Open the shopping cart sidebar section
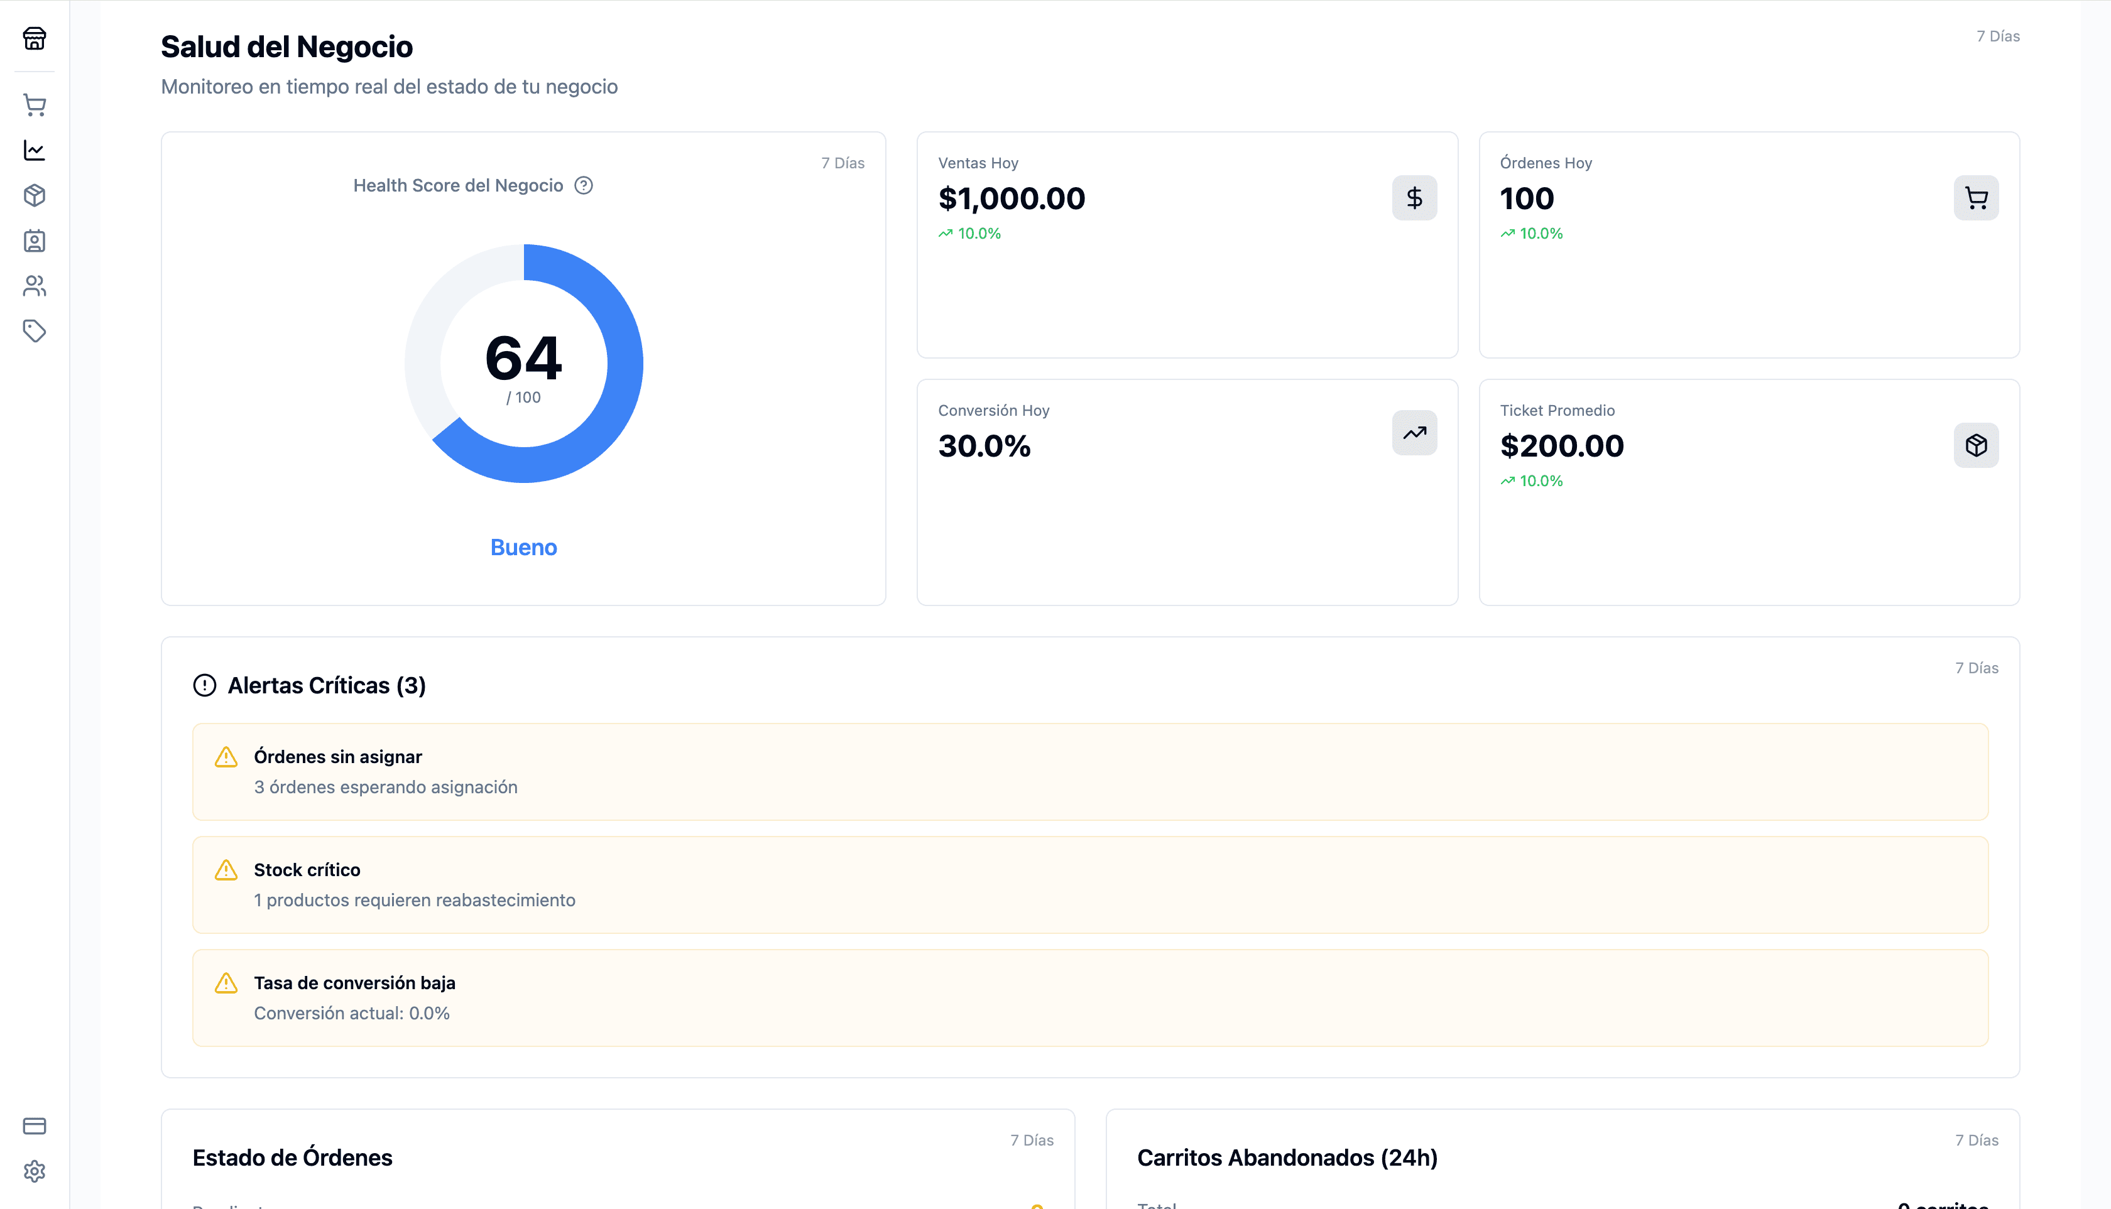Image resolution: width=2111 pixels, height=1209 pixels. pos(34,105)
